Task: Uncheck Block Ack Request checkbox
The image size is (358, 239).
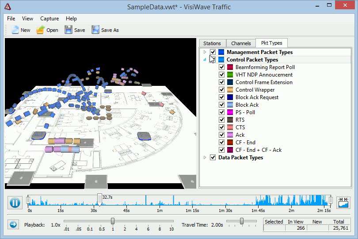Action: [x=221, y=97]
